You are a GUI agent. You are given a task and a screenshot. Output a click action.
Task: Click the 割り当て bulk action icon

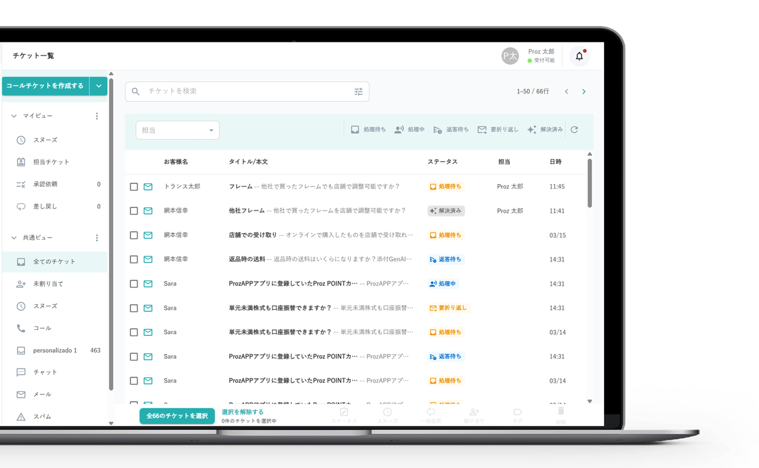point(474,415)
